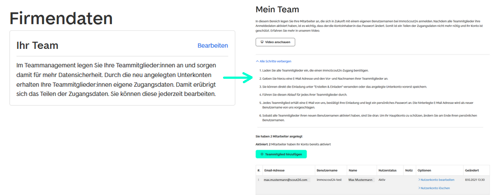Select the immoscout24-test username cell
The height and width of the screenshot is (195, 491).
(x=329, y=180)
